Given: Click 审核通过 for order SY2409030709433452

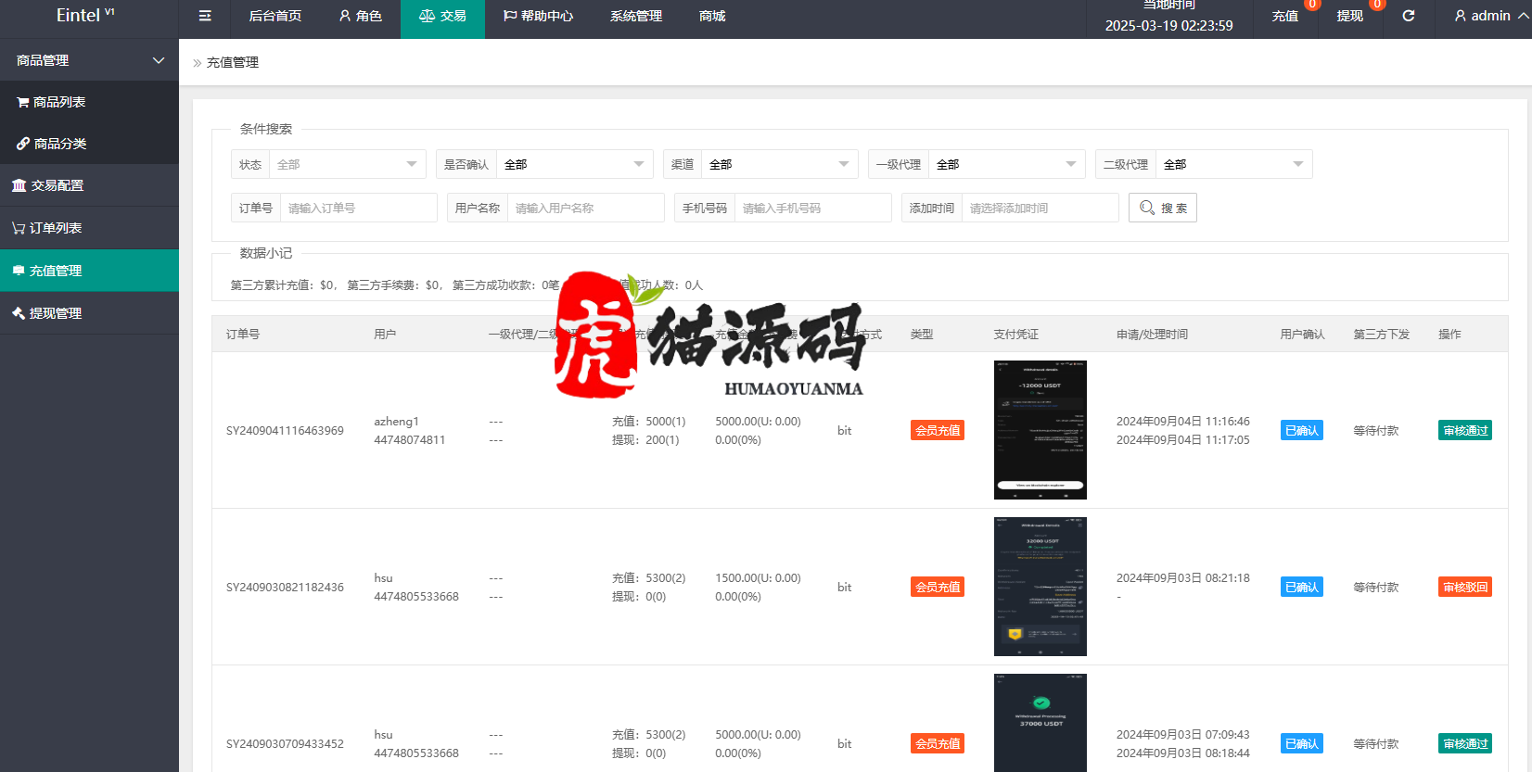Looking at the screenshot, I should point(1465,743).
